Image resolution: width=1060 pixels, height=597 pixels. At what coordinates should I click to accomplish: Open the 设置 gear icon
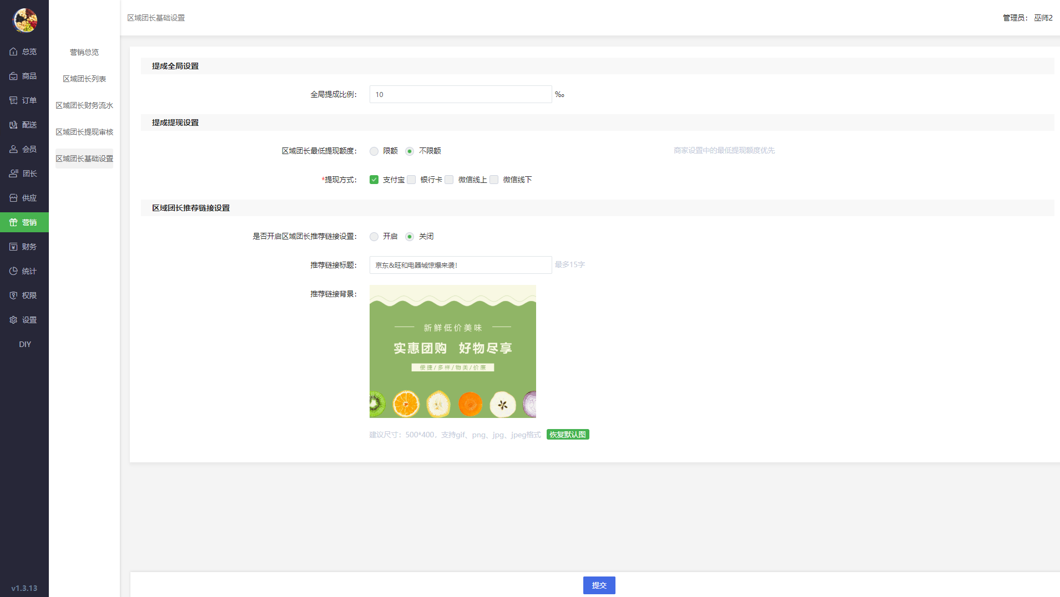click(13, 320)
